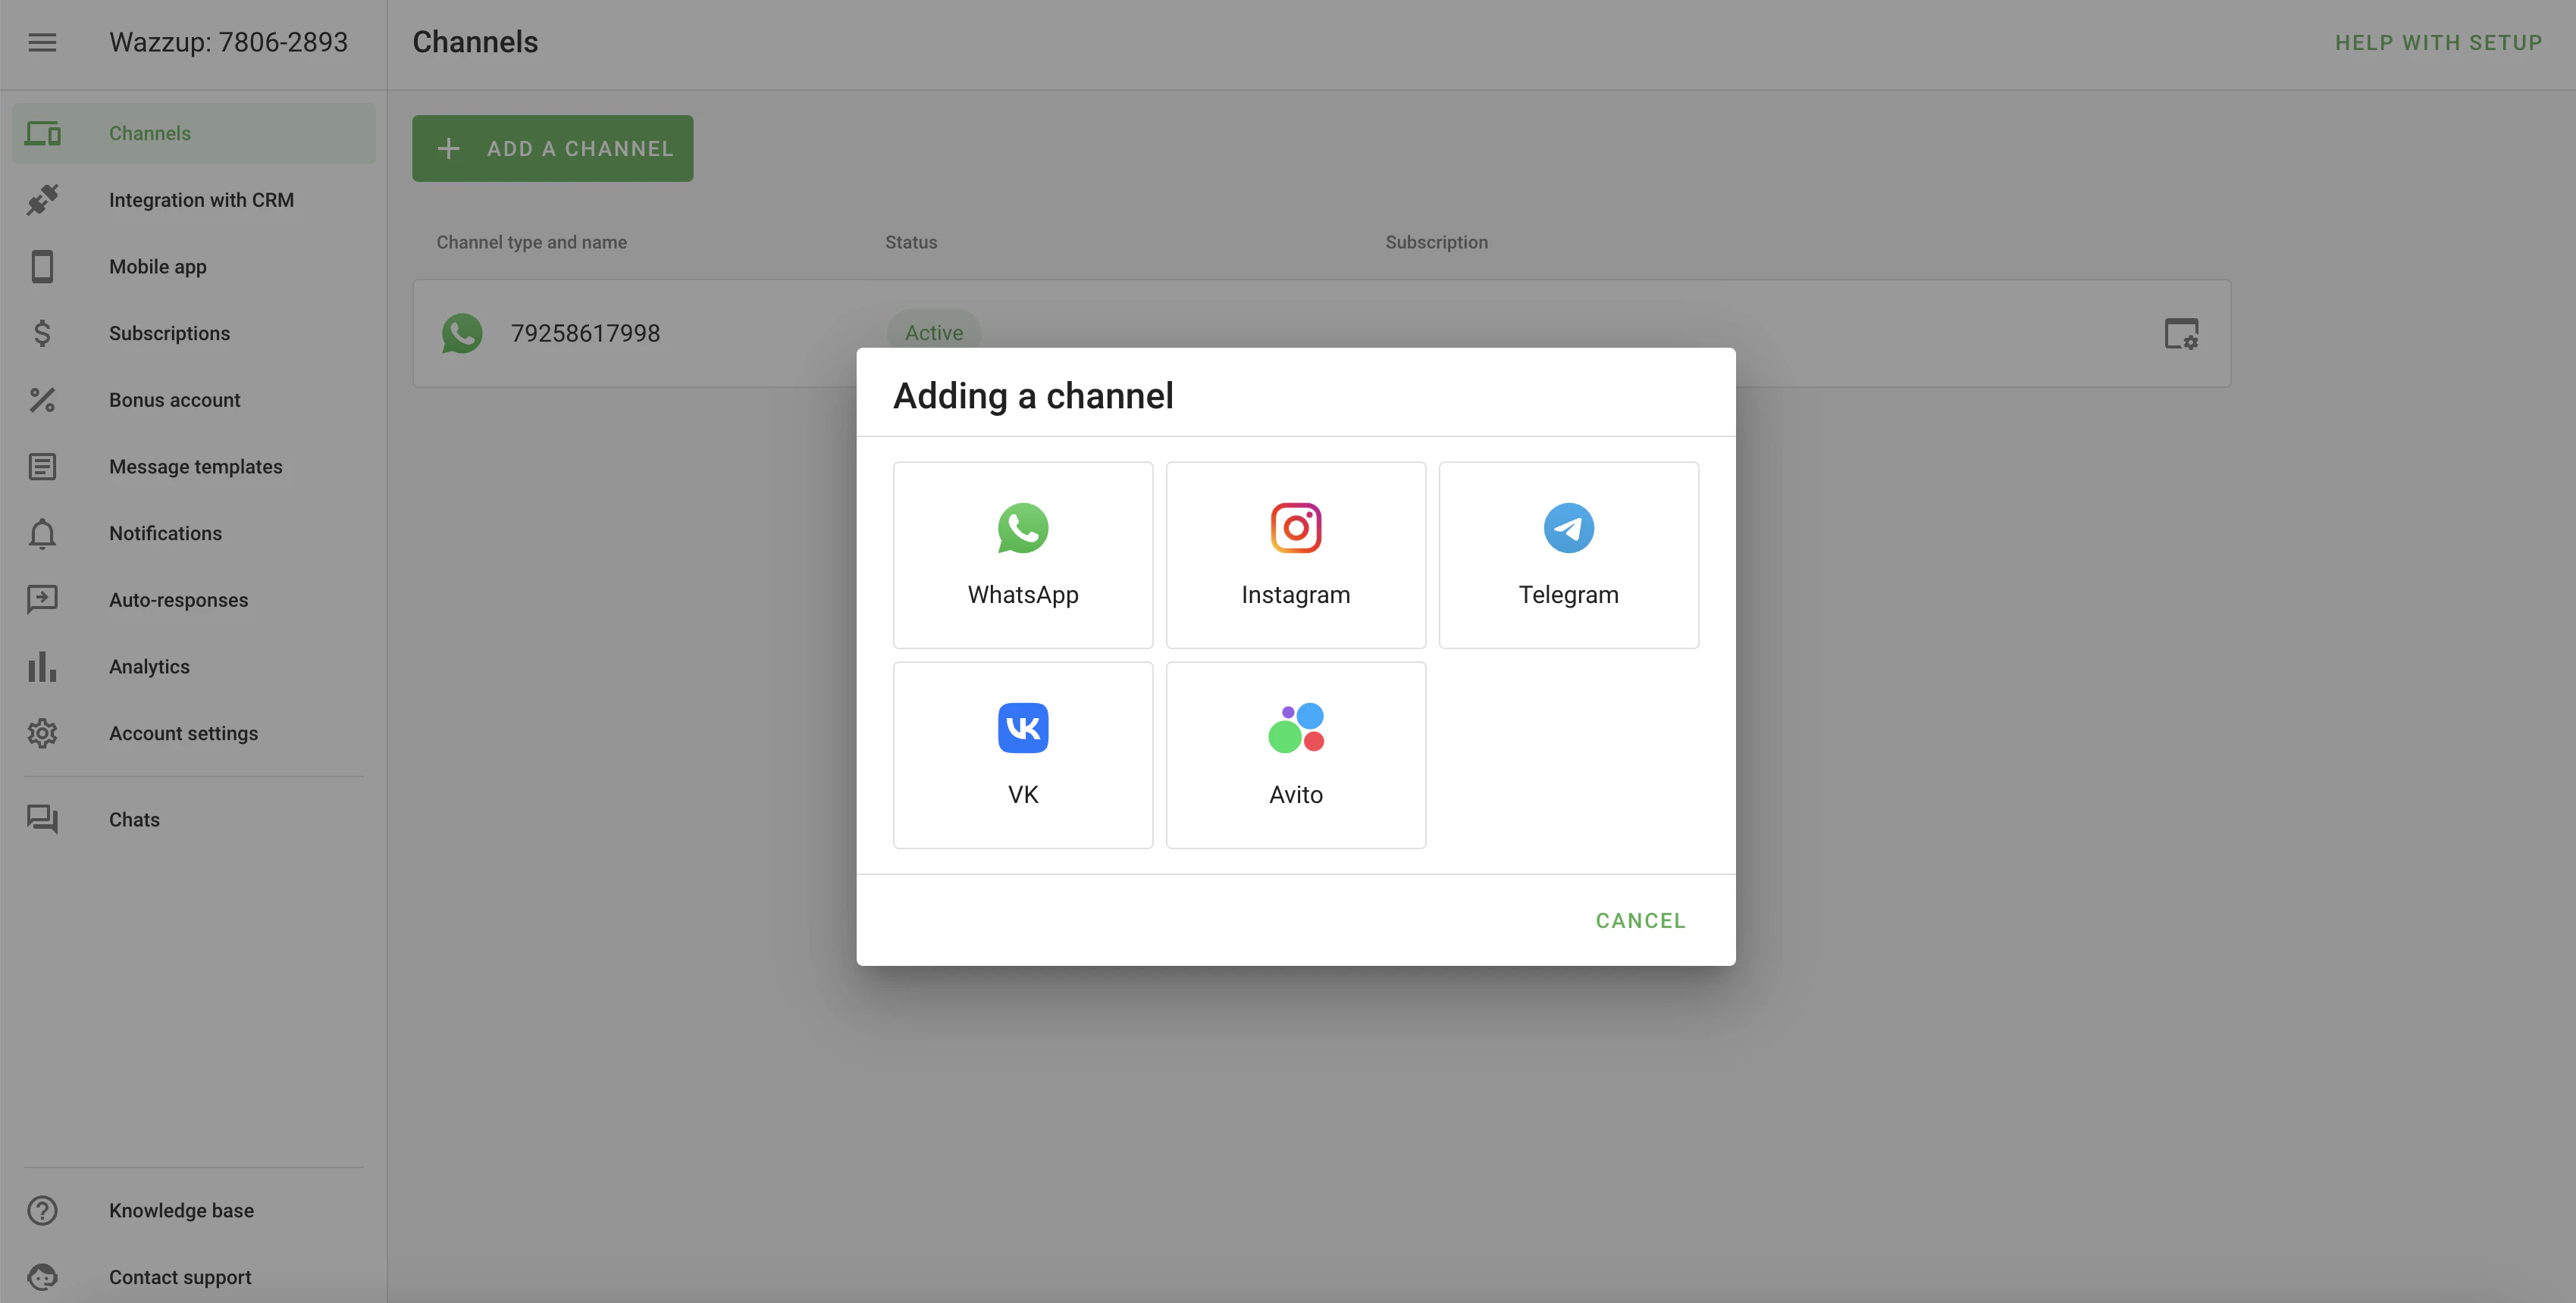
Task: Toggle the sidebar with the hamburger menu
Action: [42, 42]
